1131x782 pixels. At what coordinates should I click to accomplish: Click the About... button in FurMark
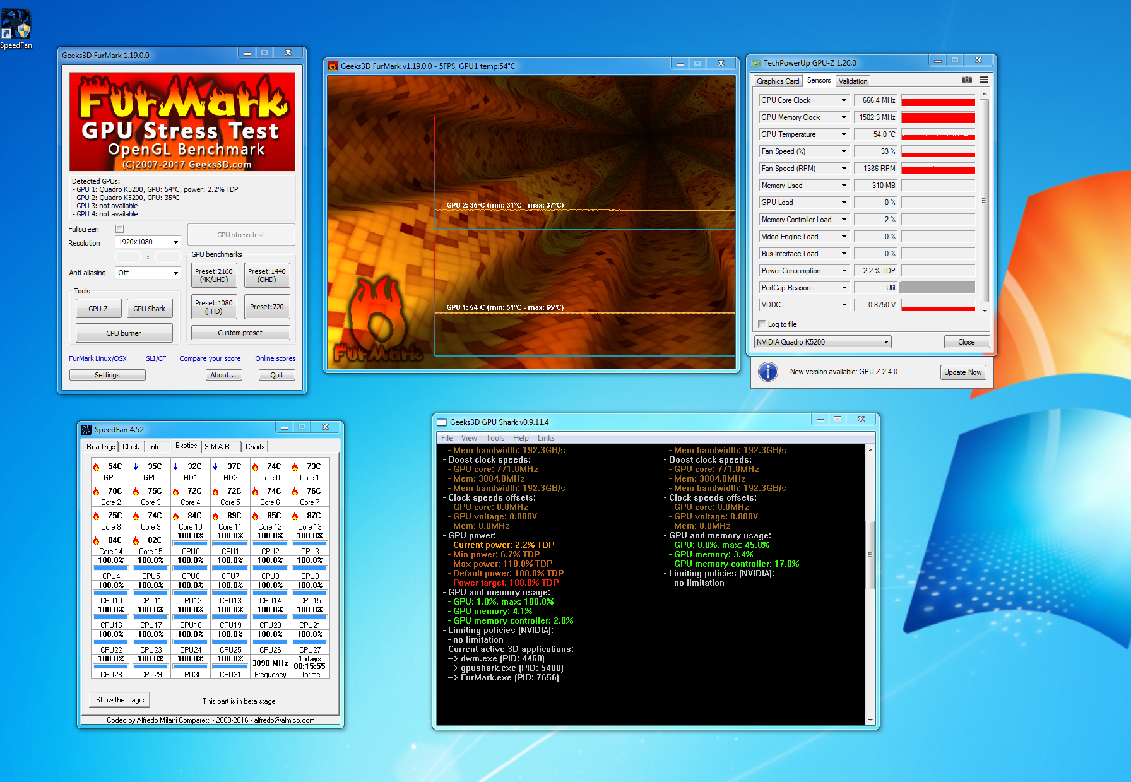(x=223, y=375)
